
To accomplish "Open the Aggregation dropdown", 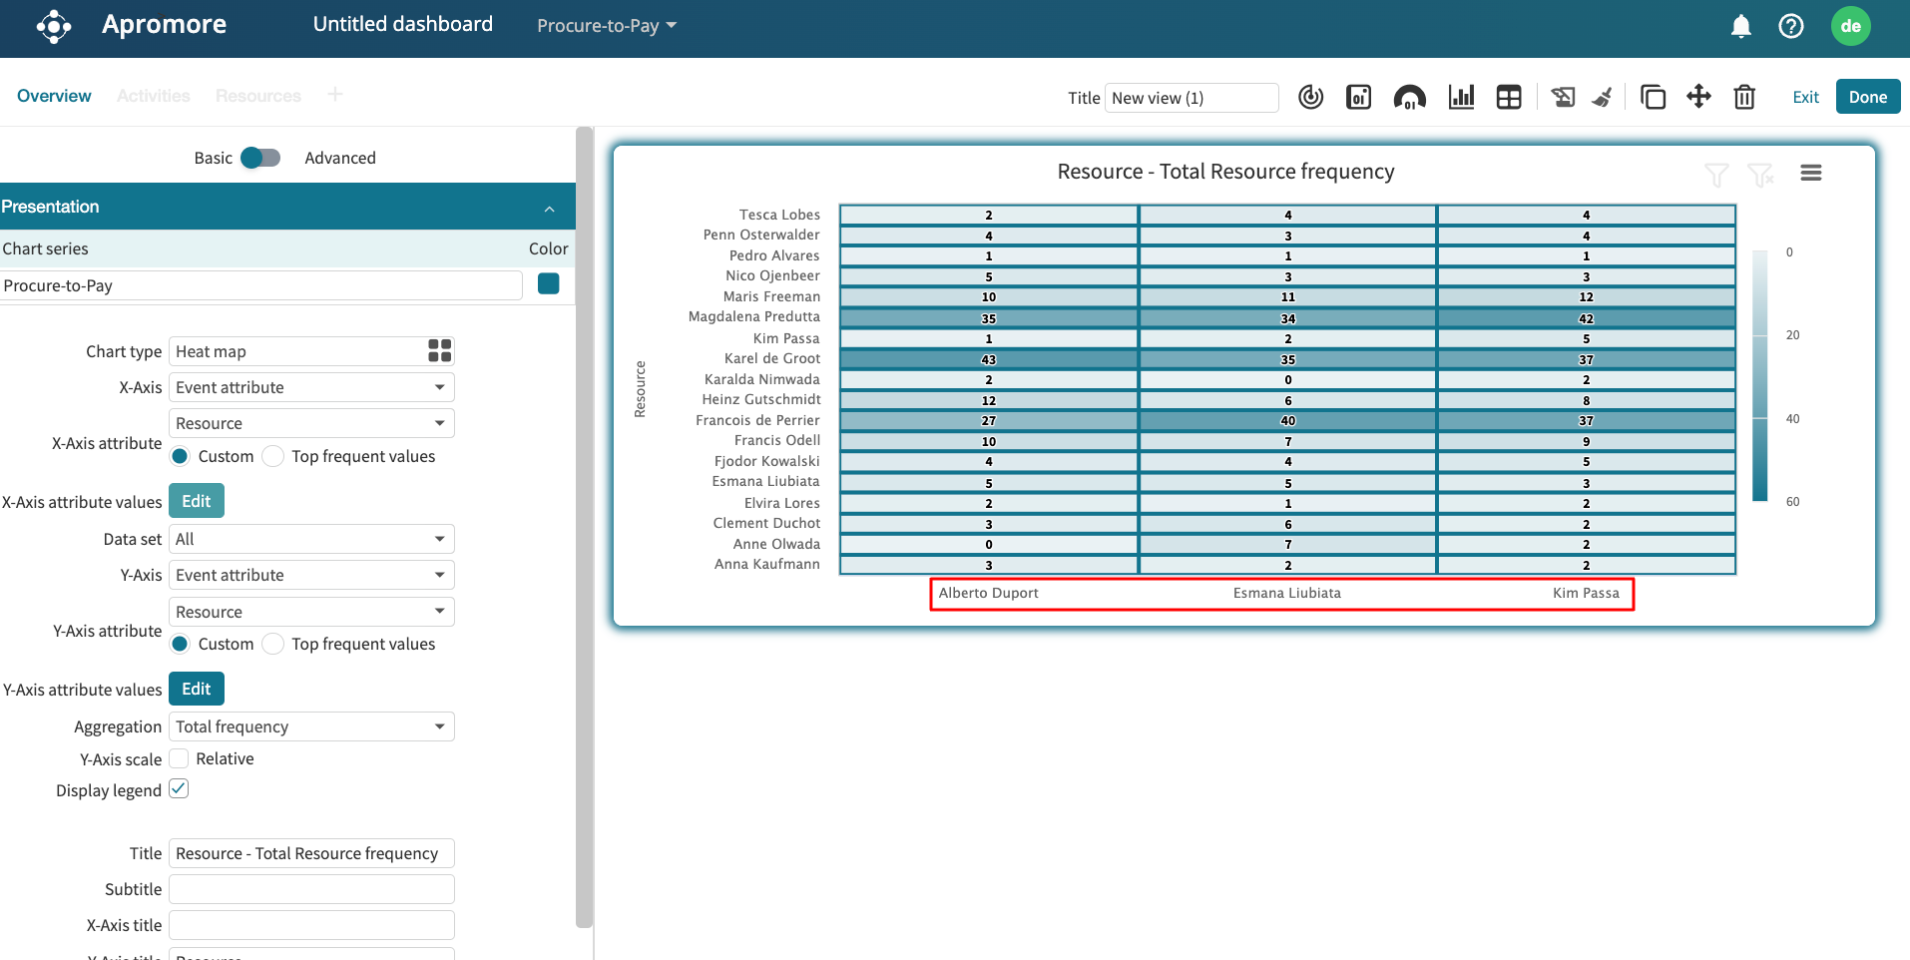I will pos(311,726).
